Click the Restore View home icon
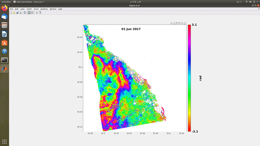The image size is (260, 146). click(x=185, y=23)
